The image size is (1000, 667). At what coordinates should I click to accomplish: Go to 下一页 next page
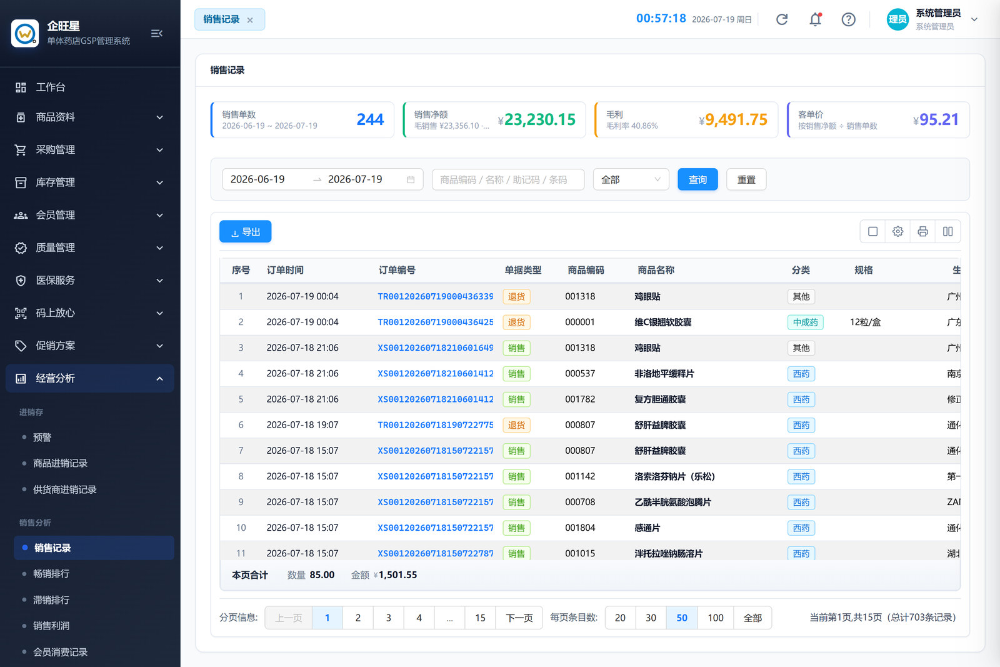coord(519,618)
